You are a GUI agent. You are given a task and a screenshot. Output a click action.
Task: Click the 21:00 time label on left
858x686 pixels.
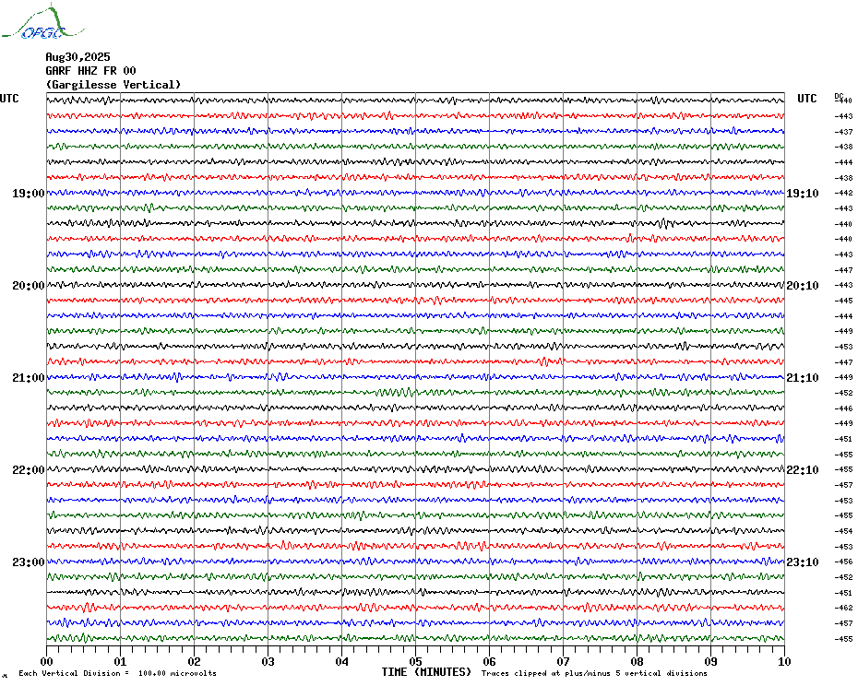[x=29, y=377]
